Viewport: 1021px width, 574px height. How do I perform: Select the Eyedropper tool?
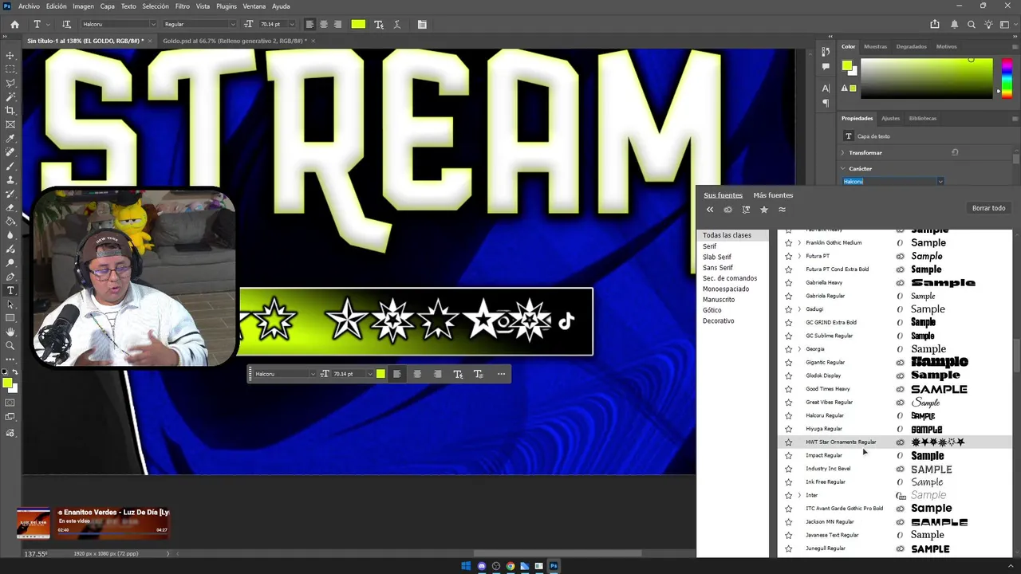pos(10,139)
